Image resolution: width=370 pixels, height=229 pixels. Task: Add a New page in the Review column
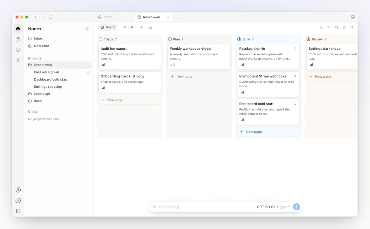pyautogui.click(x=333, y=77)
